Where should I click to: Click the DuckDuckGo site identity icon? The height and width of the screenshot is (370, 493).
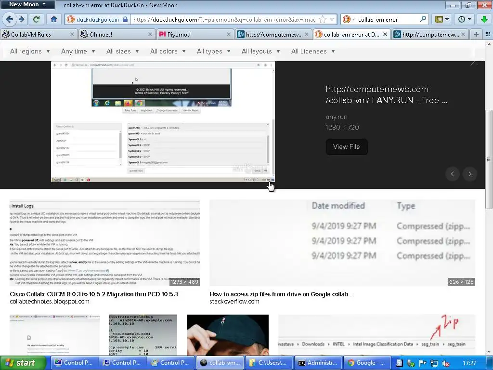coord(70,19)
